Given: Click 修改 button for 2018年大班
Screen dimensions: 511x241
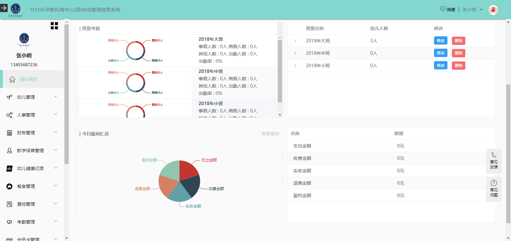Looking at the screenshot, I should [441, 40].
